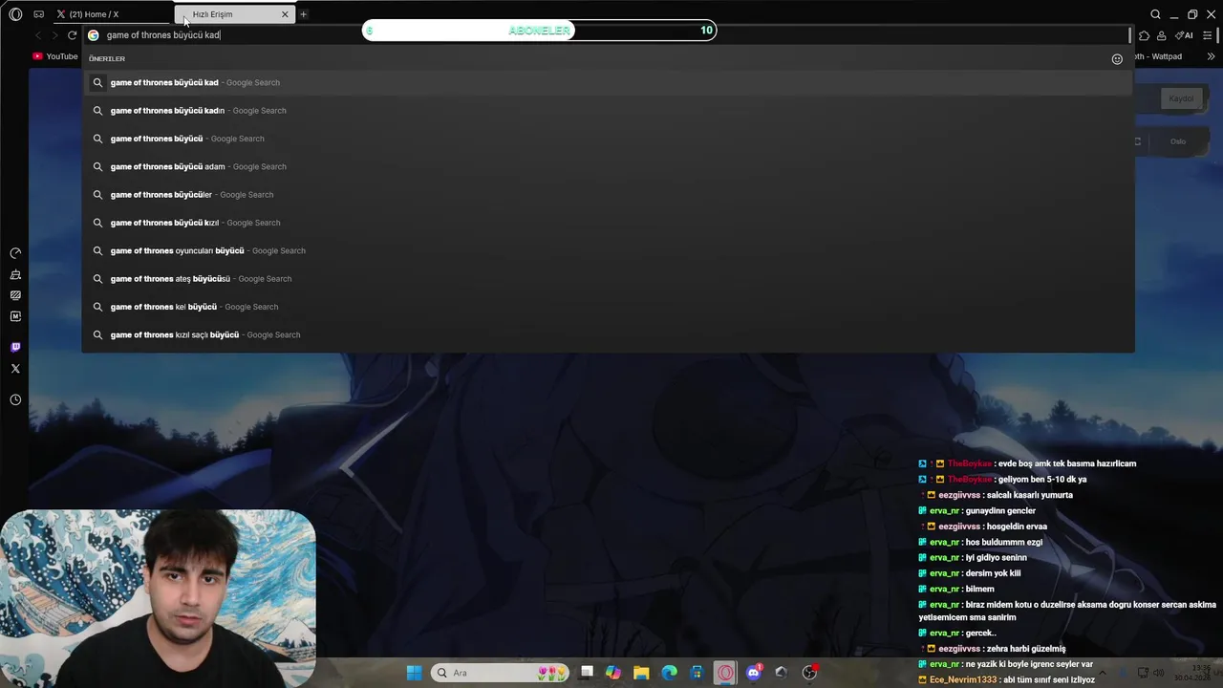This screenshot has width=1223, height=688.
Task: Choose suggestion 'game of thrones büyücüler'
Action: (x=608, y=195)
